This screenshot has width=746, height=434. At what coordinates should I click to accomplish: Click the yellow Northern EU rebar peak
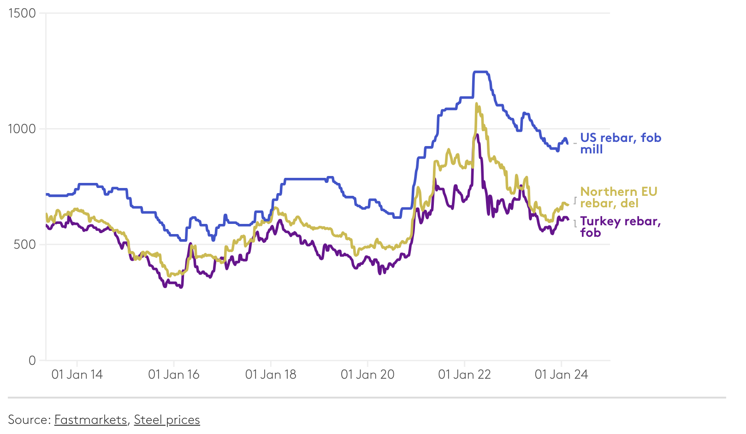[x=476, y=104]
